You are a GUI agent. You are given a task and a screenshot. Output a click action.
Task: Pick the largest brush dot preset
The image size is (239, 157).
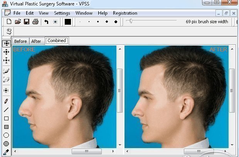(x=116, y=22)
